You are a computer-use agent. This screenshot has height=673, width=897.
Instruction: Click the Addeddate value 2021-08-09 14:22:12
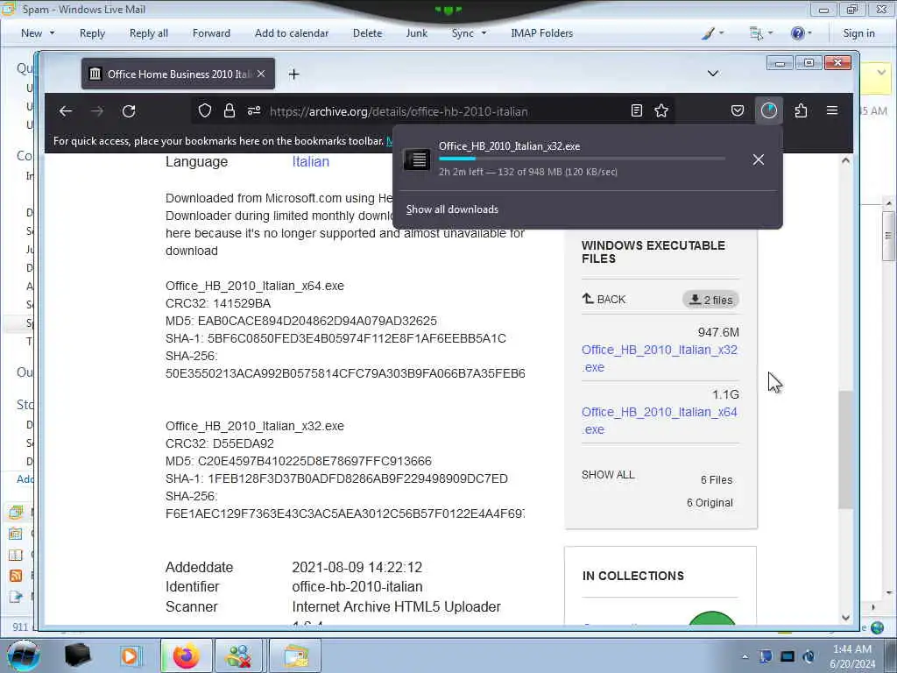coord(357,567)
